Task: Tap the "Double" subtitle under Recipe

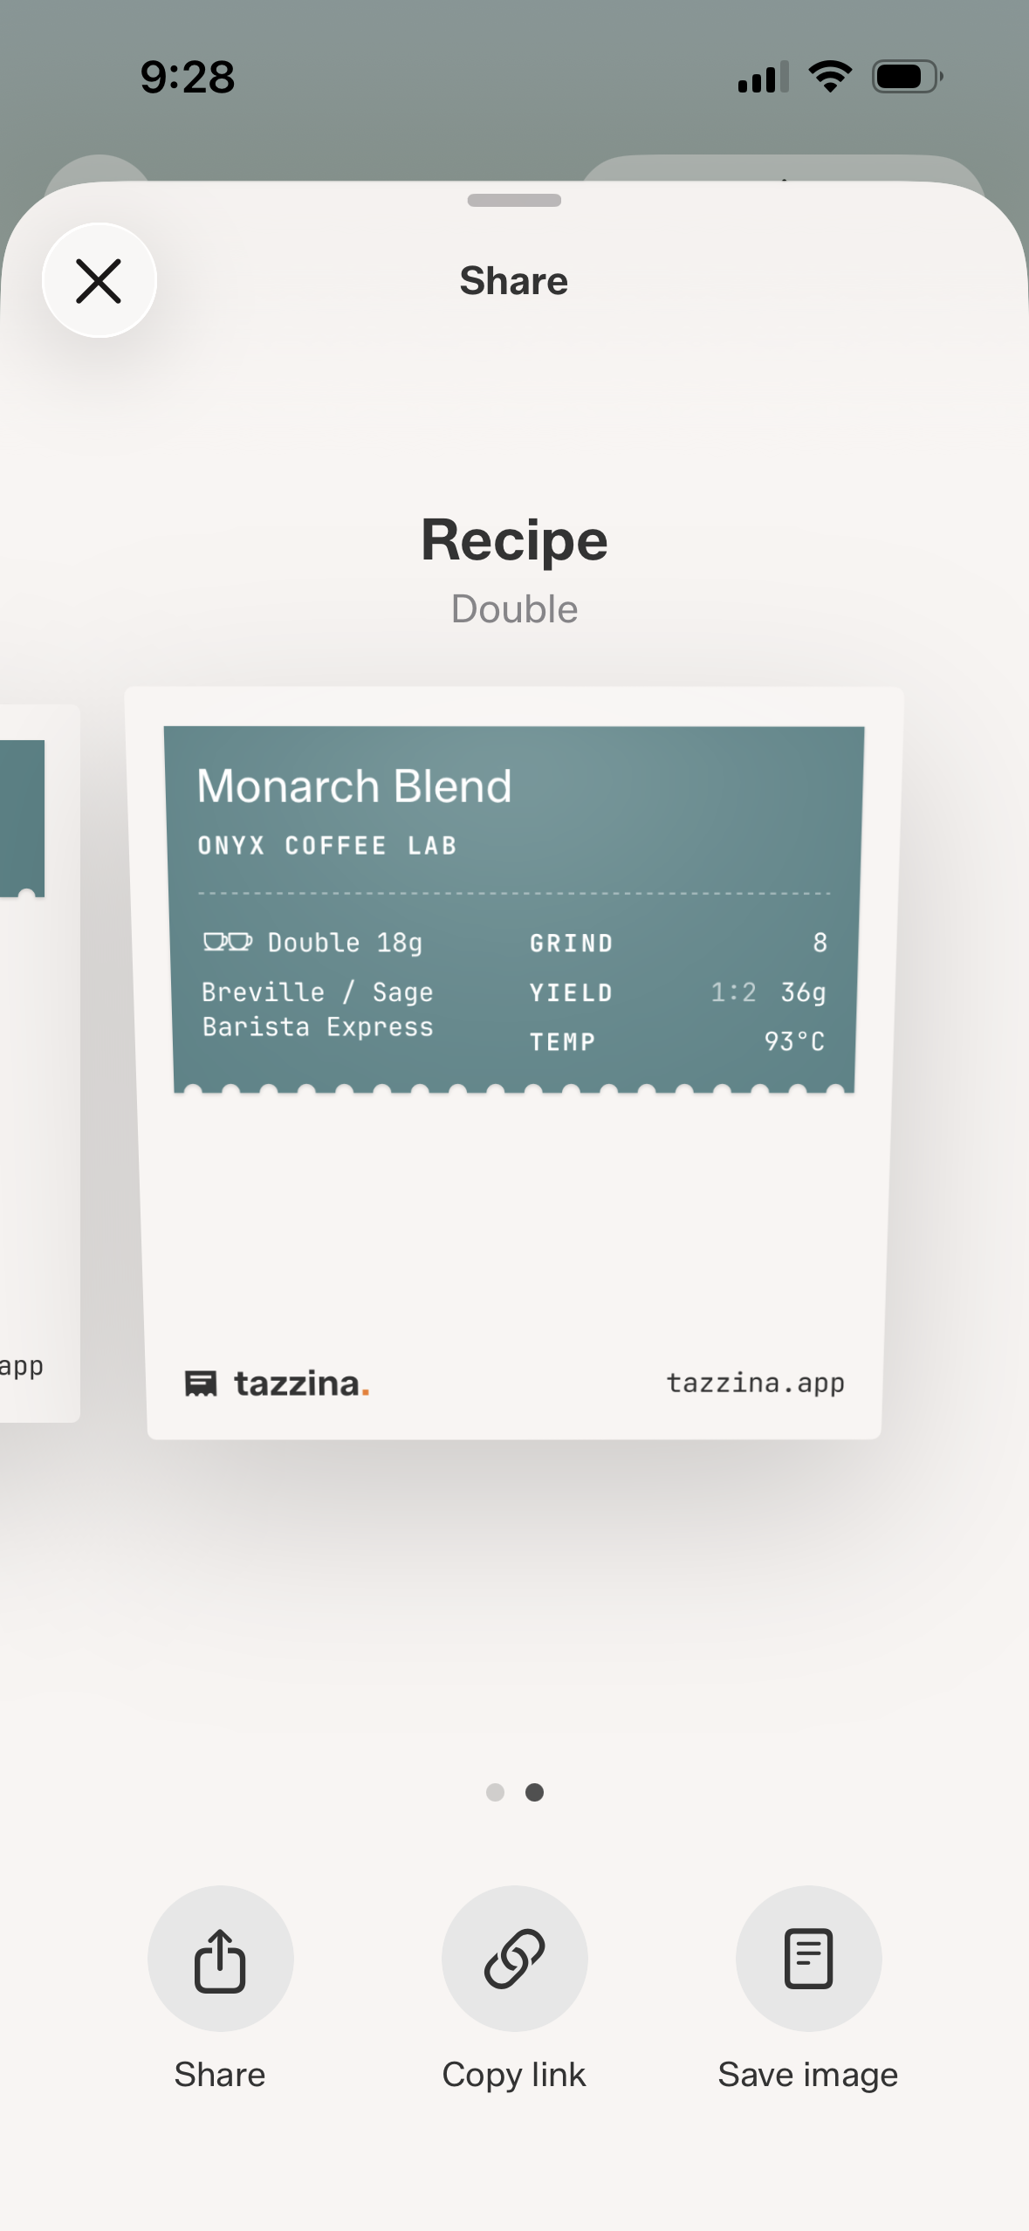Action: tap(514, 609)
